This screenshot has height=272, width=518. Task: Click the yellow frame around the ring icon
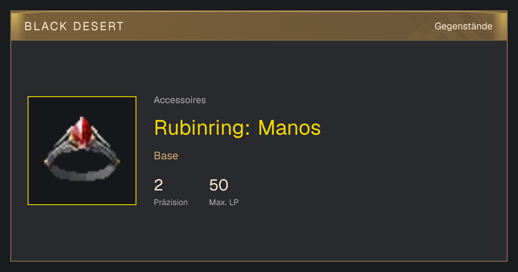point(82,97)
